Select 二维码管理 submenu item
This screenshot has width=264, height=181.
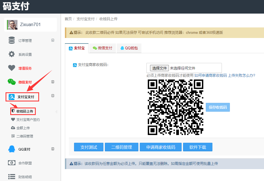(25, 136)
